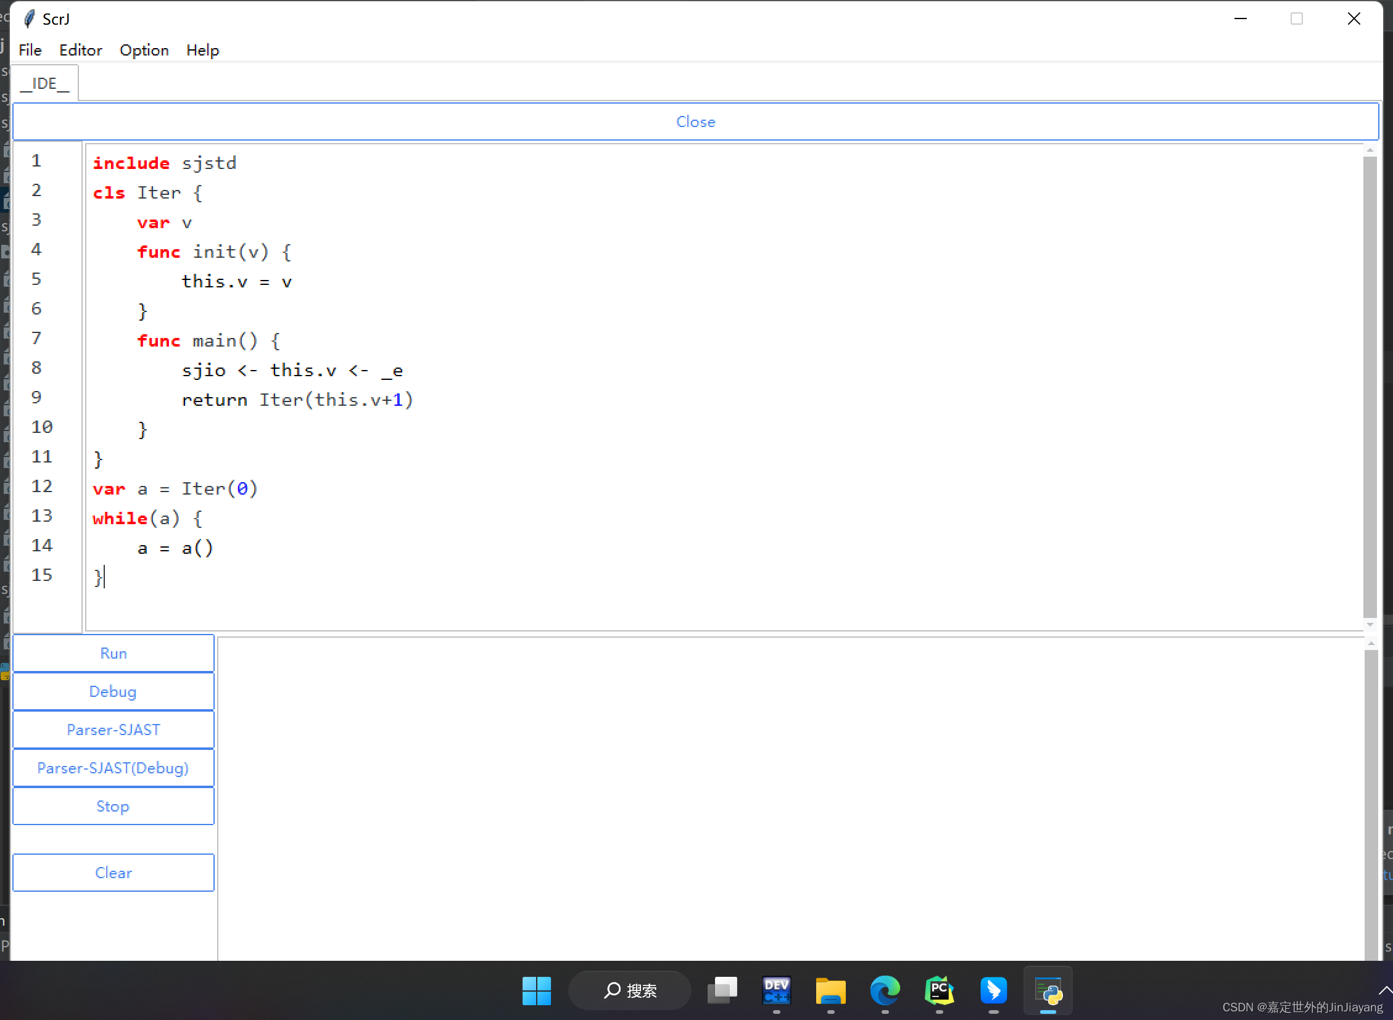Open the Help menu

[x=202, y=50]
